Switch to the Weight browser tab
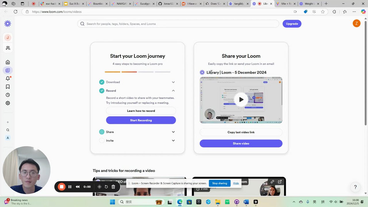The image size is (368, 207). click(309, 4)
